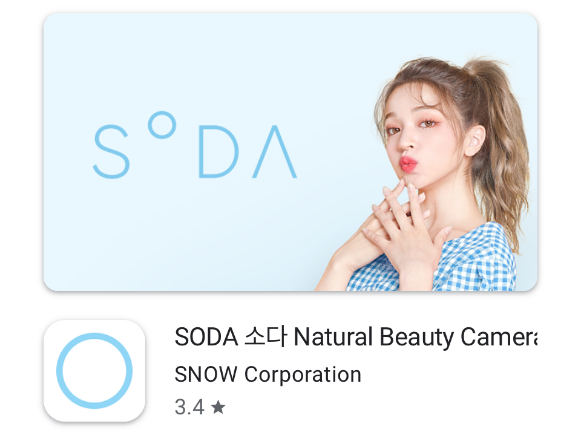Click the truncated word 'Camera' in title

499,336
